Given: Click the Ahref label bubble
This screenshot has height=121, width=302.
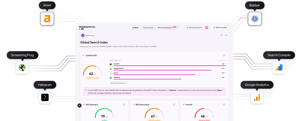Looking at the screenshot, I should pyautogui.click(x=47, y=5).
